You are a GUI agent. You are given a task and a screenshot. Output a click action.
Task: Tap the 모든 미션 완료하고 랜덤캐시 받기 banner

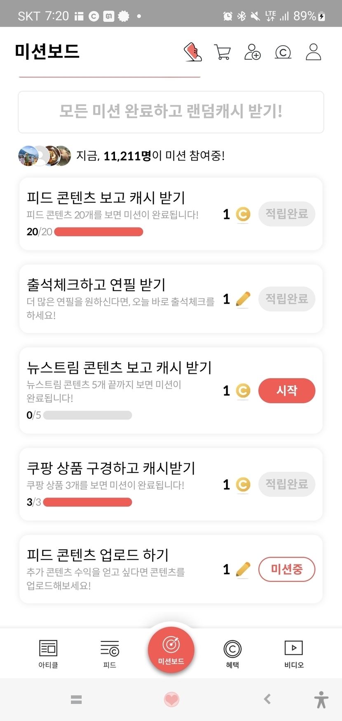tap(171, 112)
